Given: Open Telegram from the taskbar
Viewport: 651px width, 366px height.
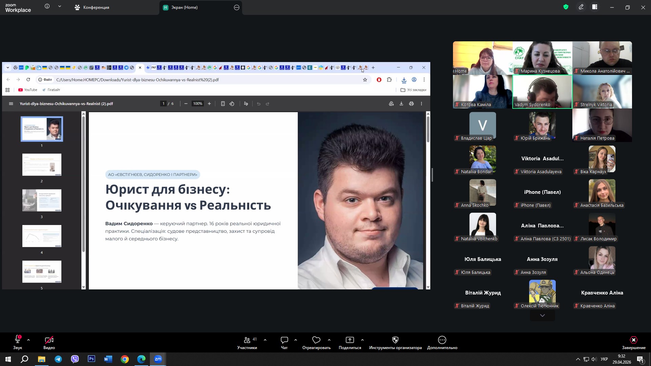Looking at the screenshot, I should click(58, 359).
